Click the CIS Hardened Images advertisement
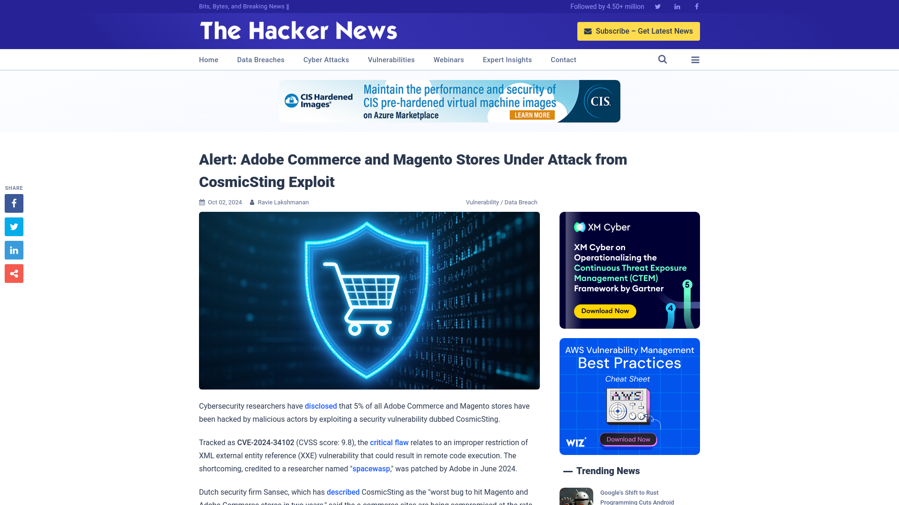The image size is (899, 505). [449, 101]
